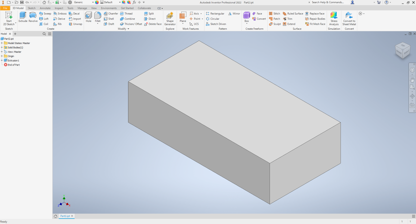416x224 pixels.
Task: Click the Search Help & Commands field
Action: pyautogui.click(x=328, y=2)
